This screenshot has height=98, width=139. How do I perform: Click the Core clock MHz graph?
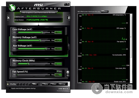click(x=104, y=75)
